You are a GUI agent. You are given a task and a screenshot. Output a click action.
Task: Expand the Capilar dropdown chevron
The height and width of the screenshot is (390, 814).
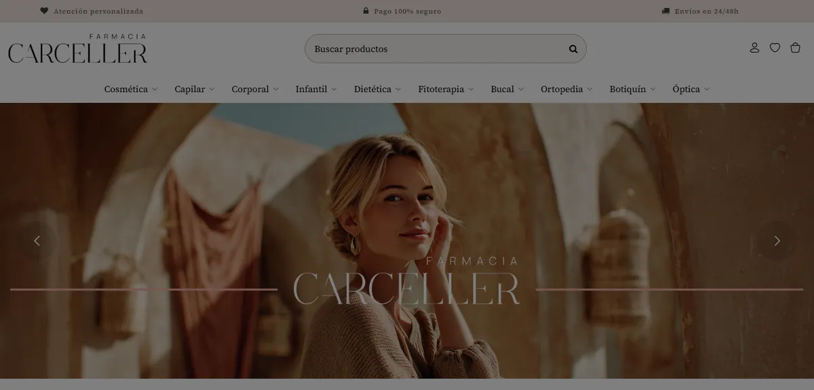pyautogui.click(x=212, y=89)
